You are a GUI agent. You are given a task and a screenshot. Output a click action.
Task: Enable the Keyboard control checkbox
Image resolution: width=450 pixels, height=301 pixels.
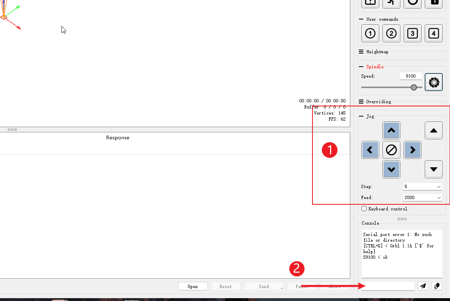(x=364, y=209)
